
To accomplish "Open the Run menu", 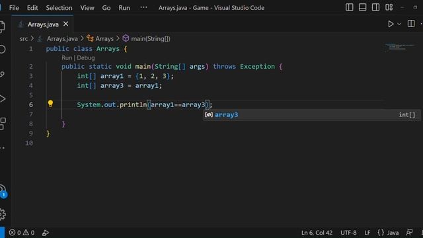I will [x=124, y=8].
